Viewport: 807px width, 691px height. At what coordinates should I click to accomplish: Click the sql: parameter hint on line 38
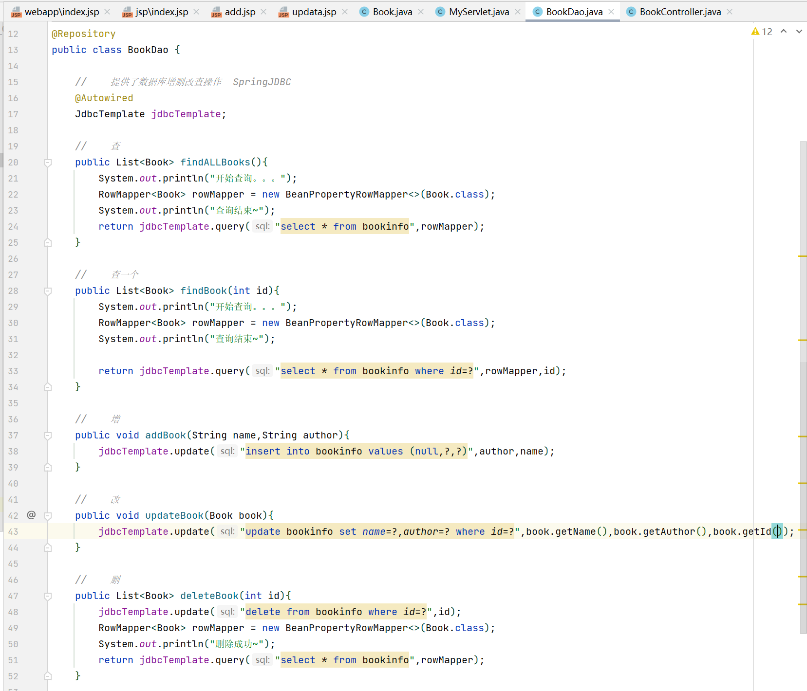click(x=227, y=451)
